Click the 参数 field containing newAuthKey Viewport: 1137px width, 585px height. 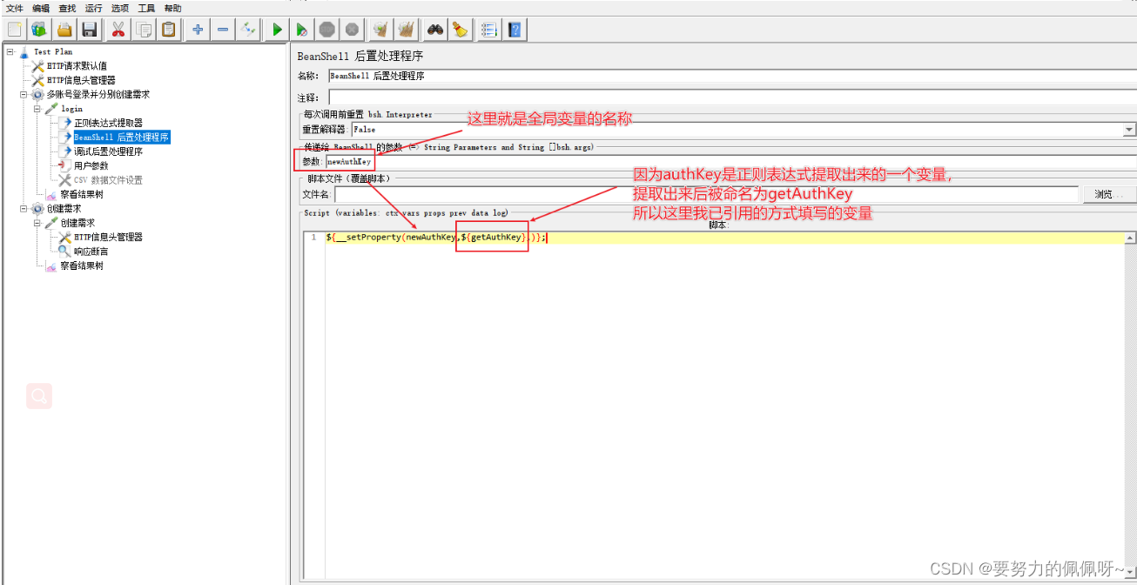[x=731, y=161]
